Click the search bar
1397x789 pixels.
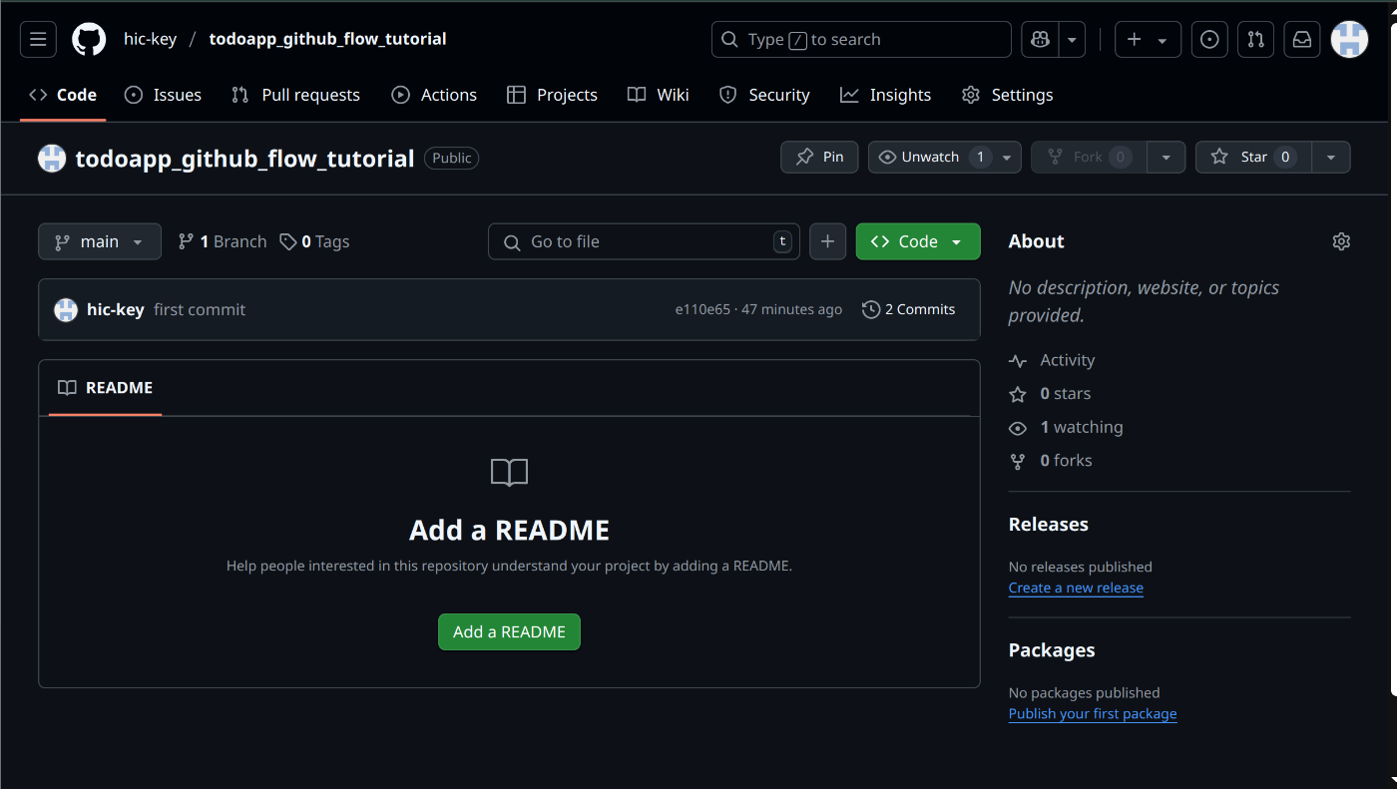(861, 40)
